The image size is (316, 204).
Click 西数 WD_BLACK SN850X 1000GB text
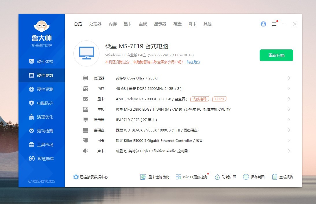(157, 130)
